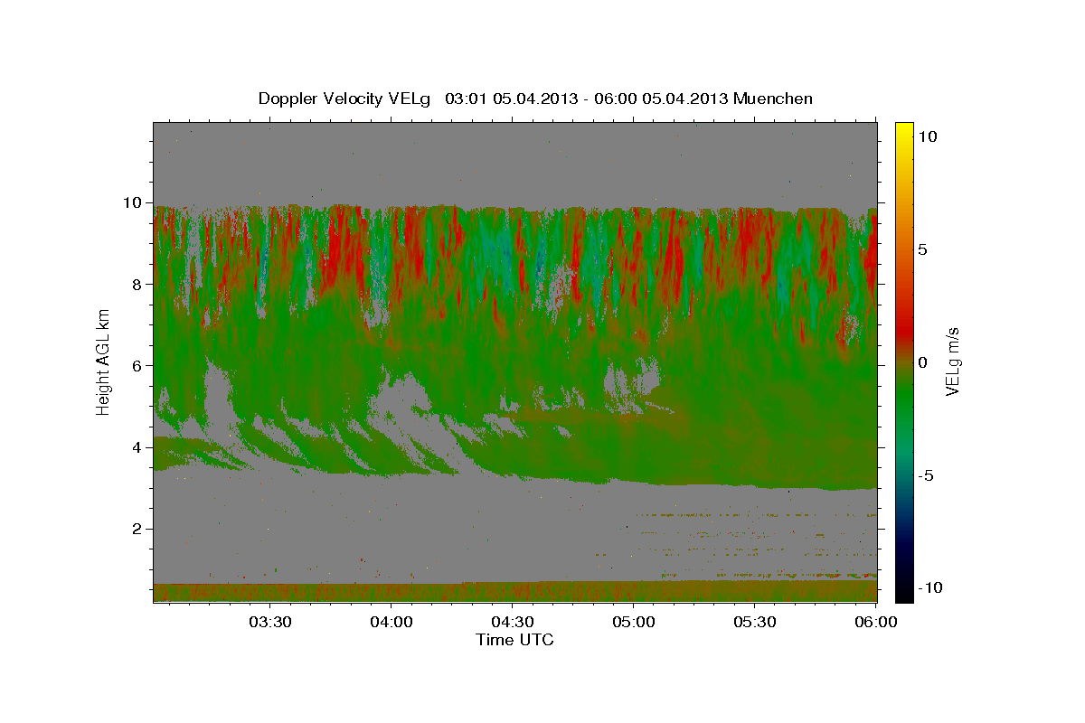Viewport: 1085px width, 723px height.
Task: Click the 'VELg m/s' colorbar title
Action: coord(952,361)
